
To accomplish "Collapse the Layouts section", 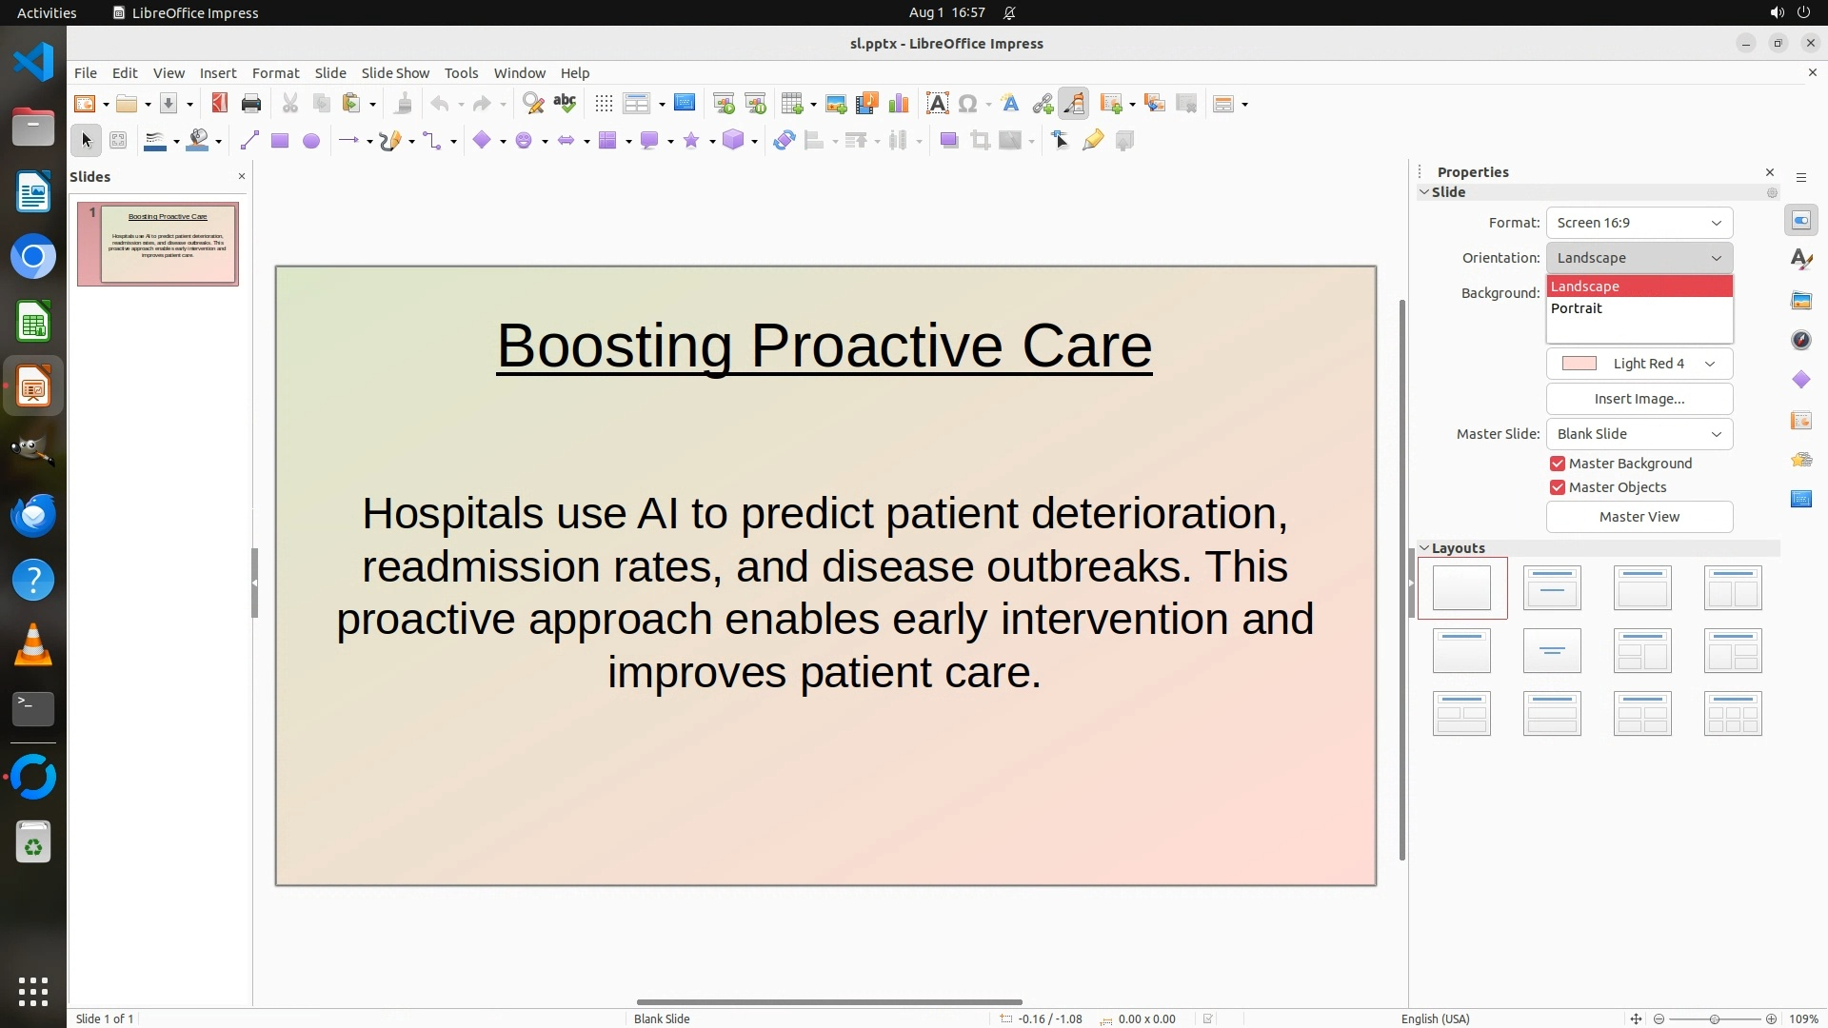I will pos(1425,548).
